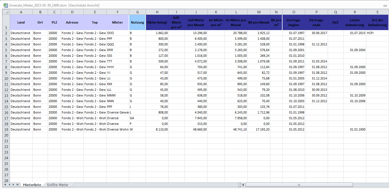Select the indexing date 01.01.1900
This screenshot has height=189, width=389.
coord(355,129)
